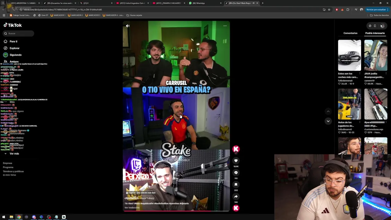Share the video with arrow icon
Screen dimensions: 391x220
coord(236,196)
